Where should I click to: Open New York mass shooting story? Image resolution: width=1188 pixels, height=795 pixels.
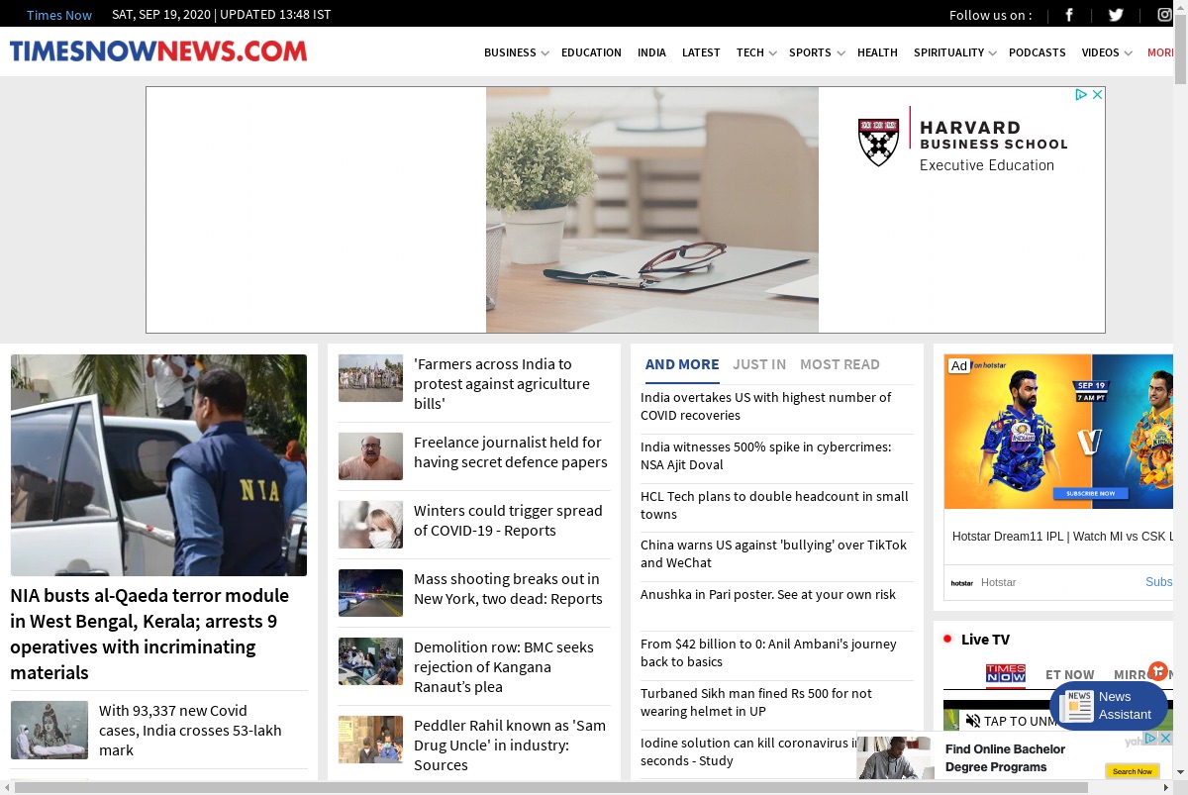pyautogui.click(x=508, y=588)
